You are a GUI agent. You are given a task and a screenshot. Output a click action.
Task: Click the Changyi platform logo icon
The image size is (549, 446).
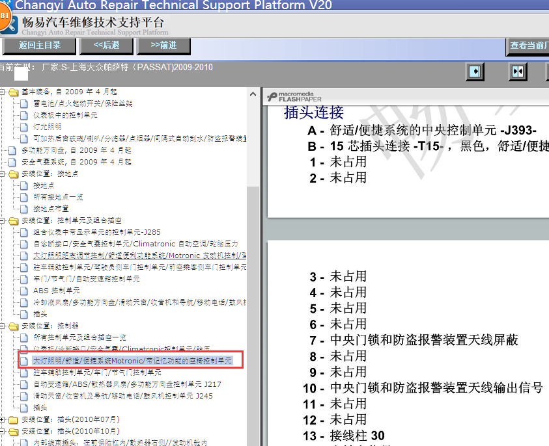pos(8,24)
